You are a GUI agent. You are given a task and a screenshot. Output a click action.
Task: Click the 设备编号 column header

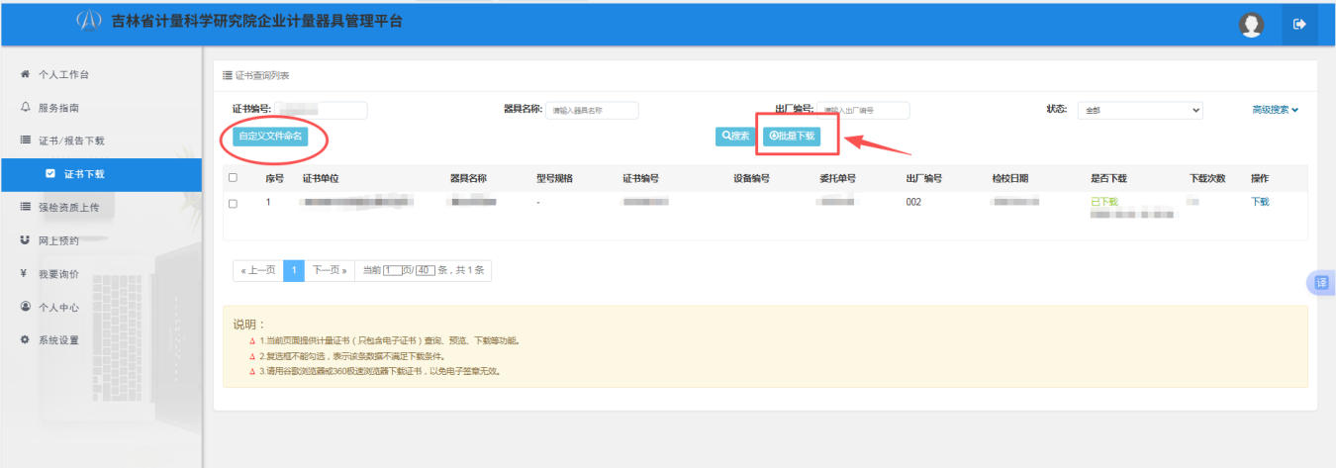click(x=751, y=179)
